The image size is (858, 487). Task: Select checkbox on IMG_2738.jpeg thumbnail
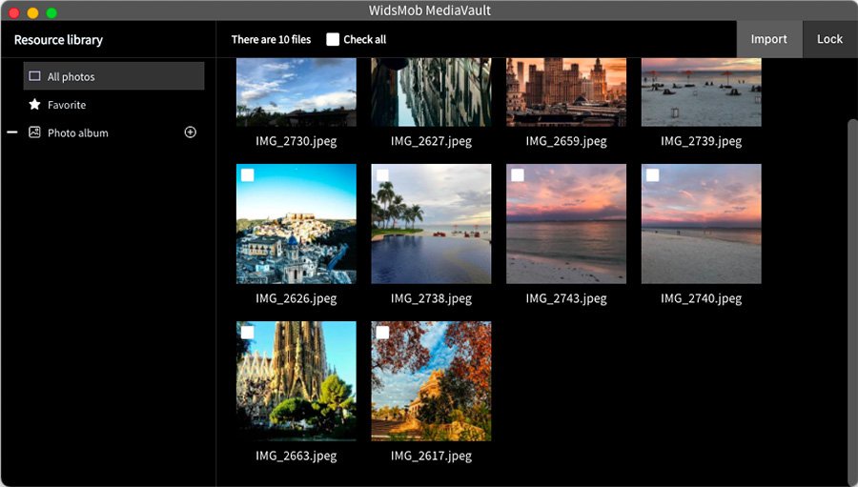click(x=382, y=175)
